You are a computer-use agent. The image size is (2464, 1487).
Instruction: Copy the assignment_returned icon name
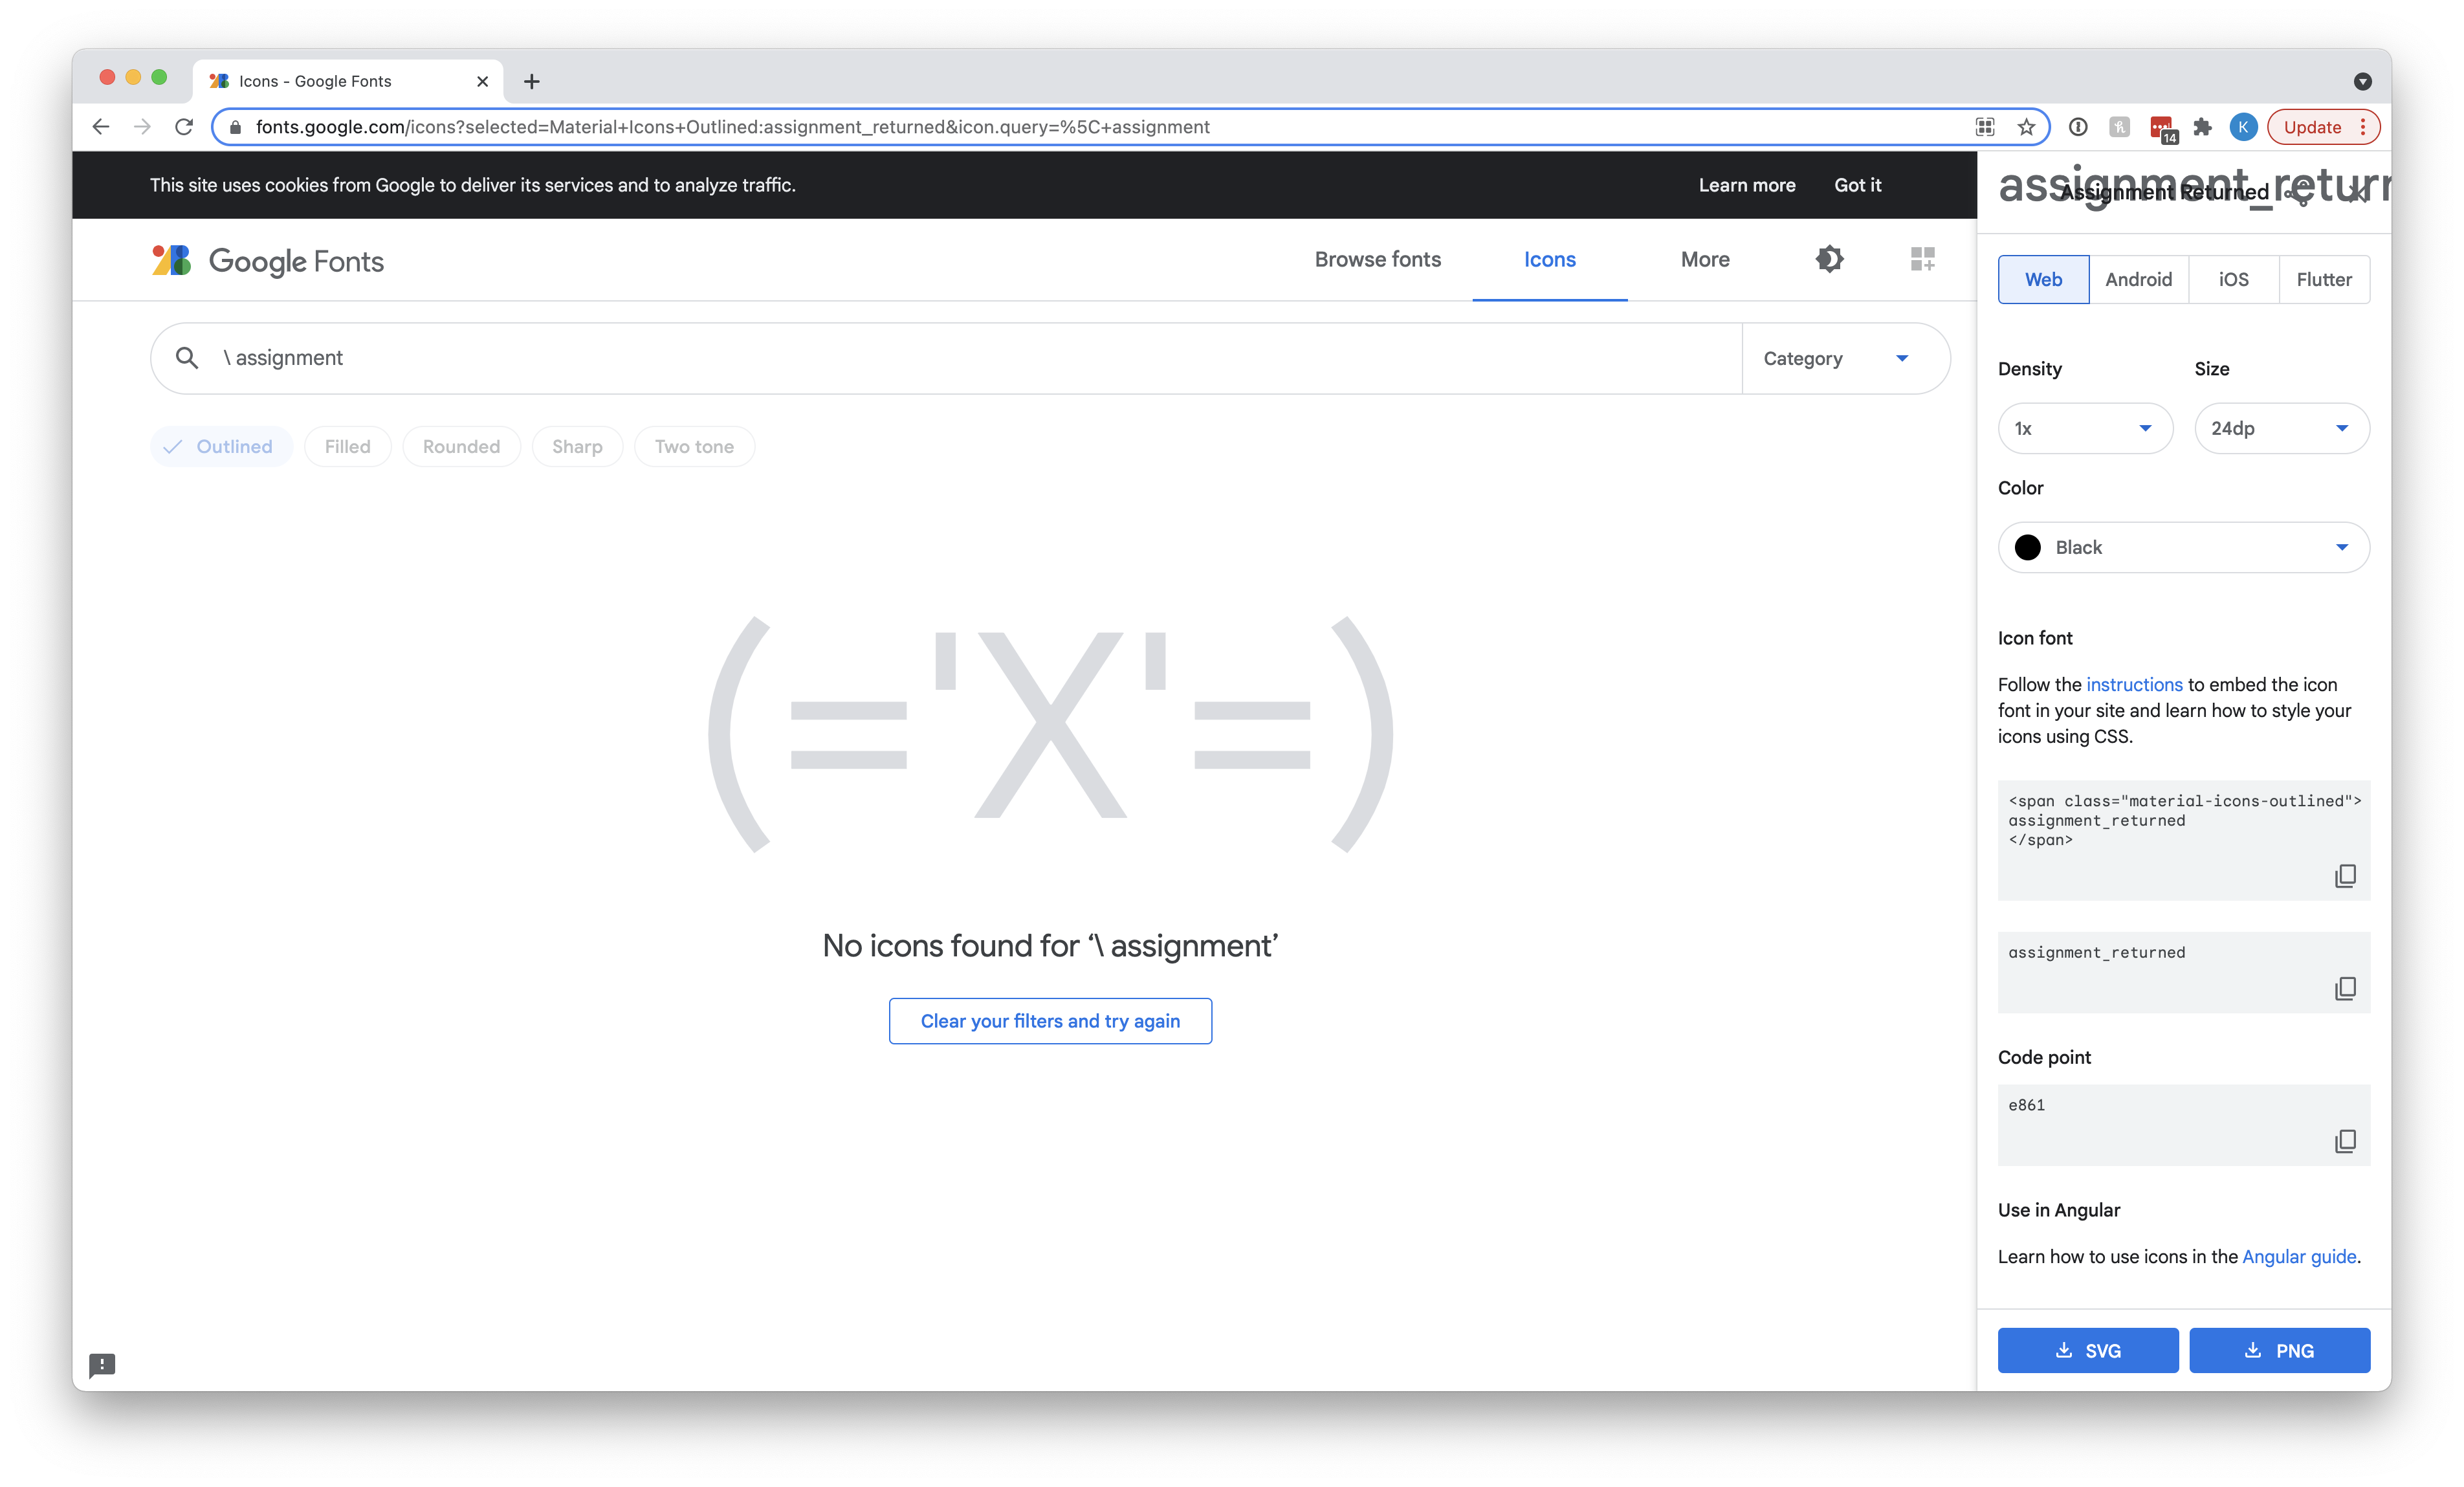point(2346,988)
